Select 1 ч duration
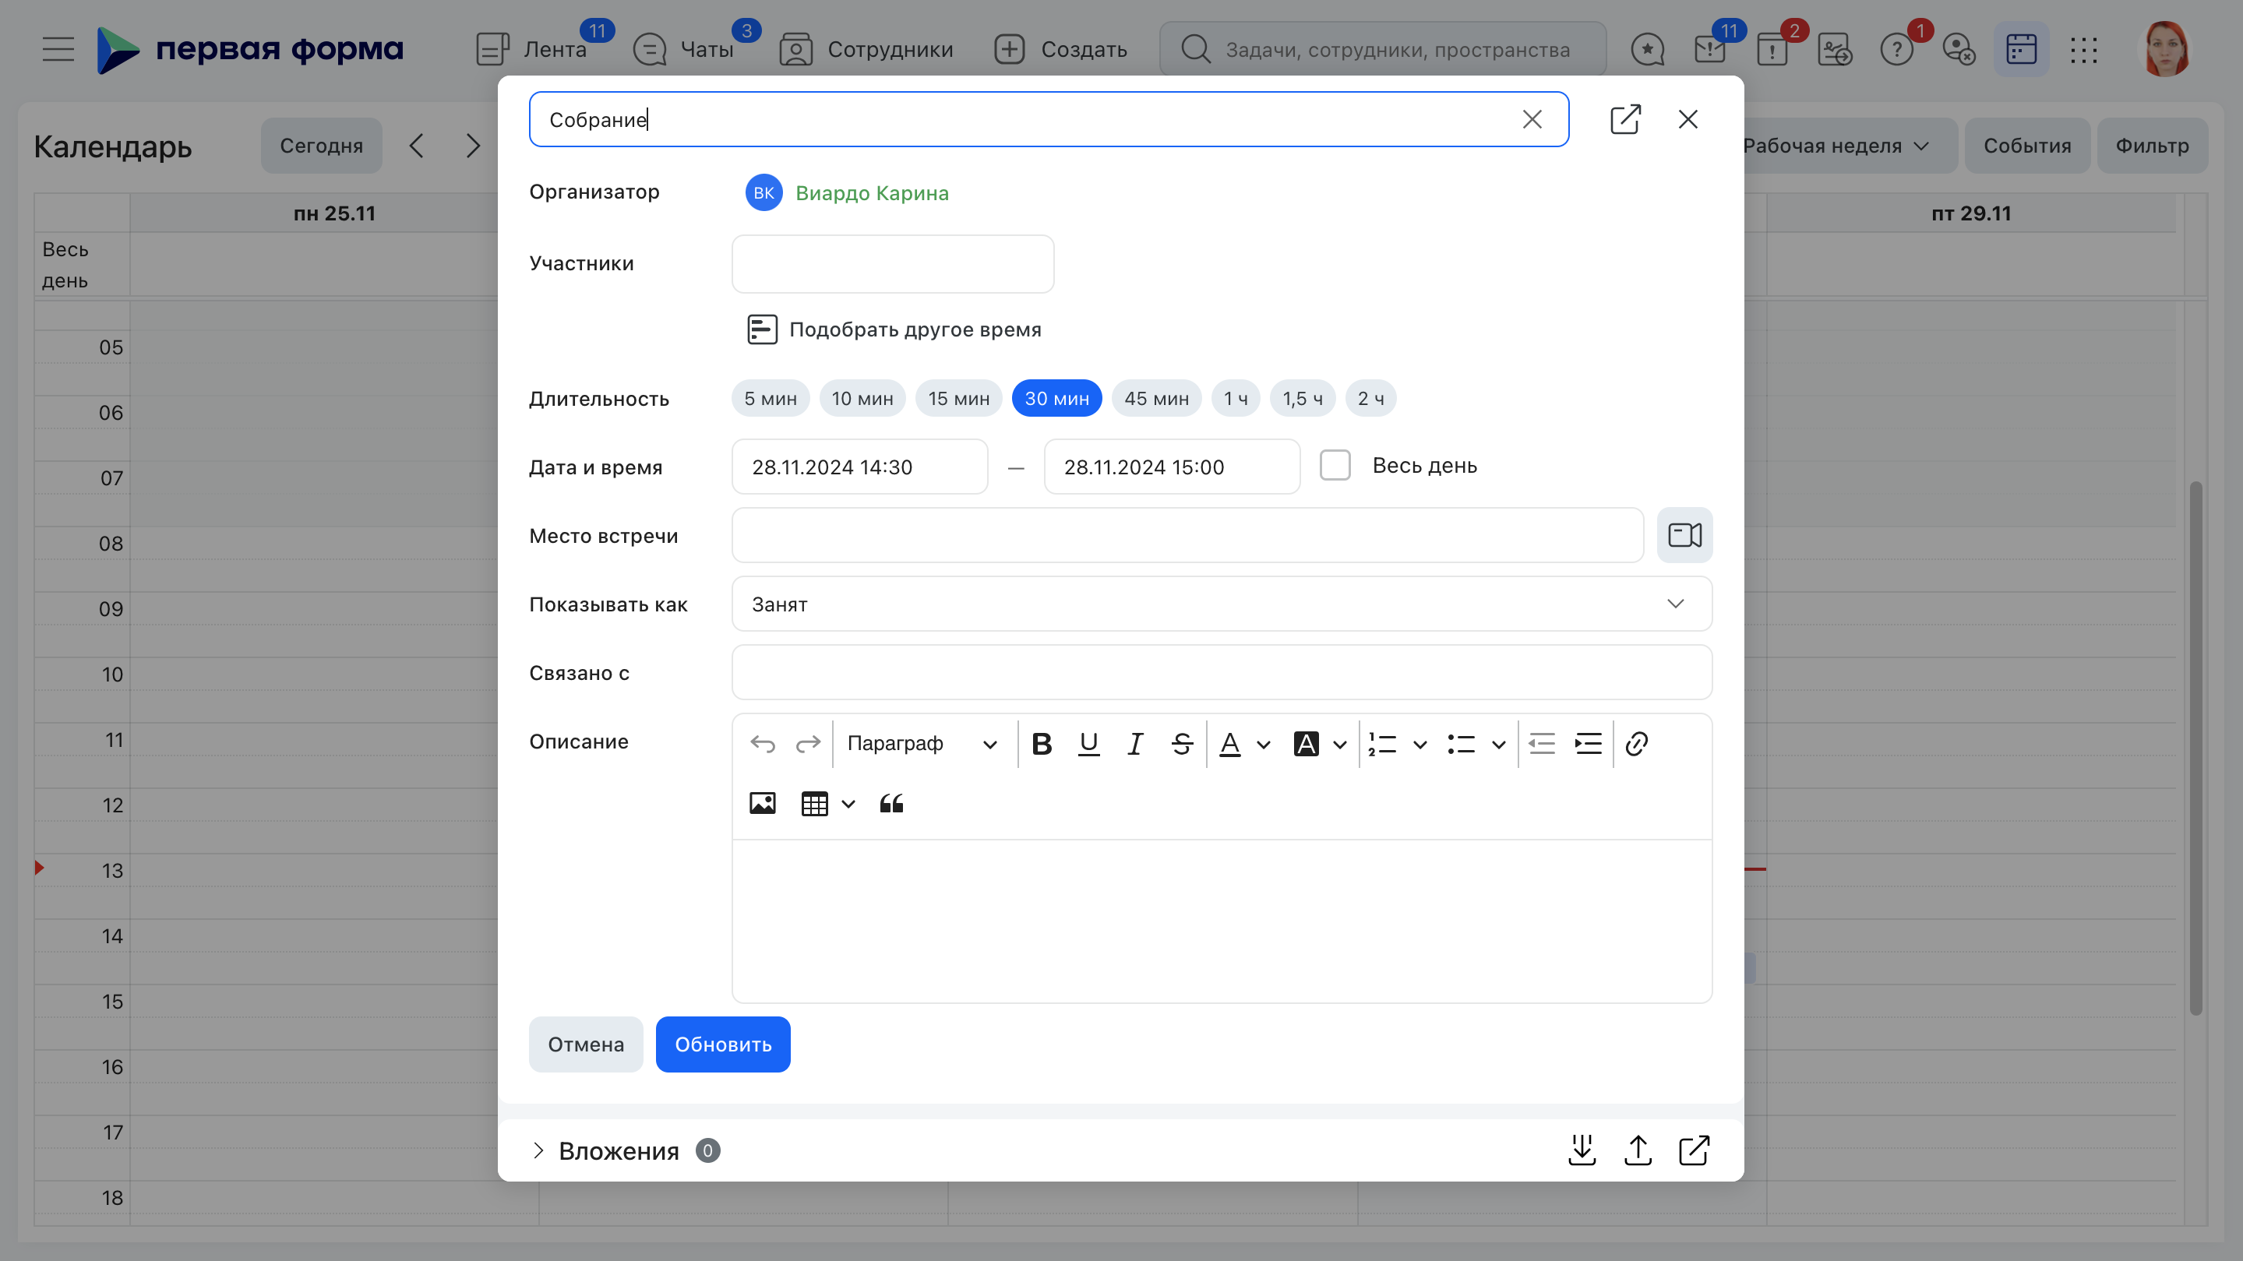Screen dimensions: 2243x1261 click(x=1236, y=399)
